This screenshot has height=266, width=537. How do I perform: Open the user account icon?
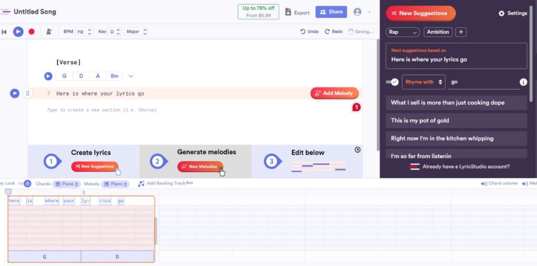[358, 12]
